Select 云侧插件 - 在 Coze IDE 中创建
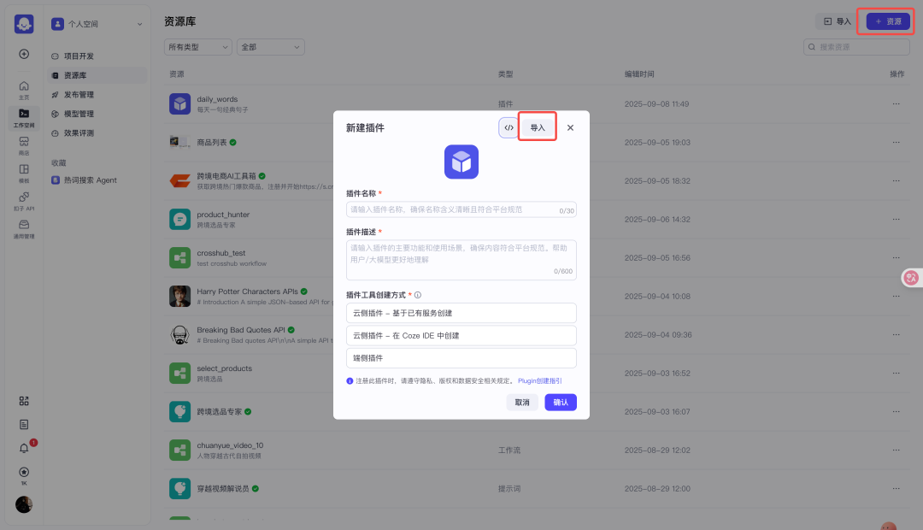 coord(461,335)
